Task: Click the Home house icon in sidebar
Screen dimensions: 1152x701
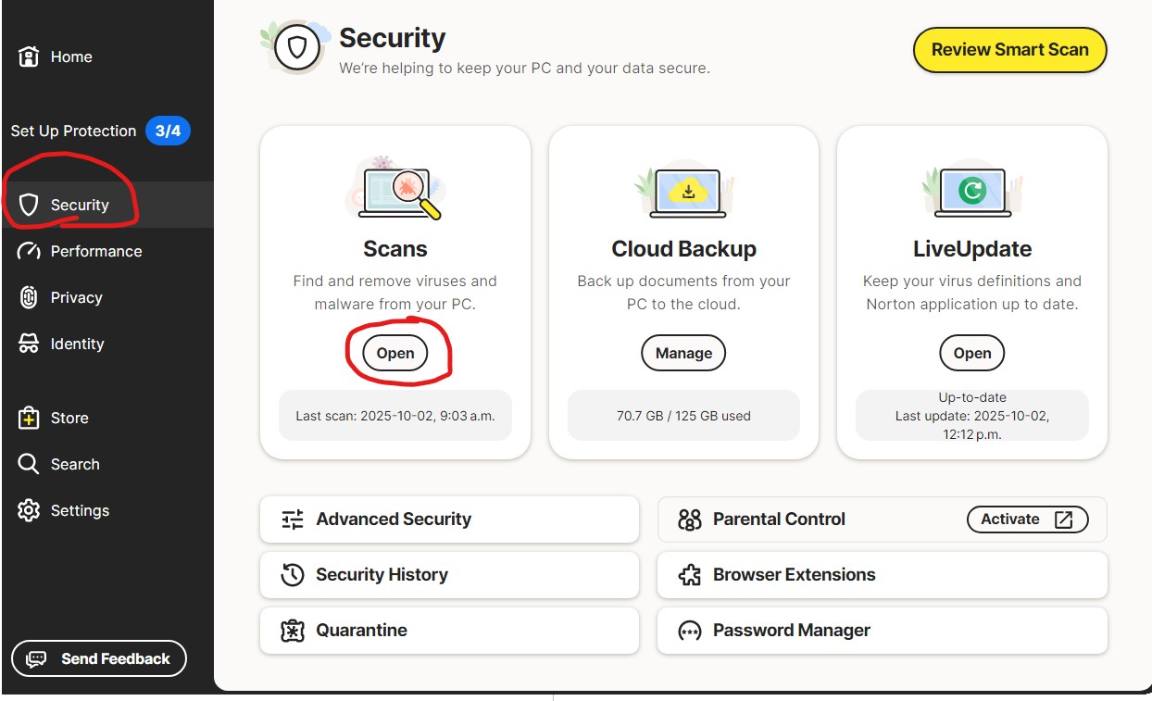Action: pyautogui.click(x=29, y=56)
